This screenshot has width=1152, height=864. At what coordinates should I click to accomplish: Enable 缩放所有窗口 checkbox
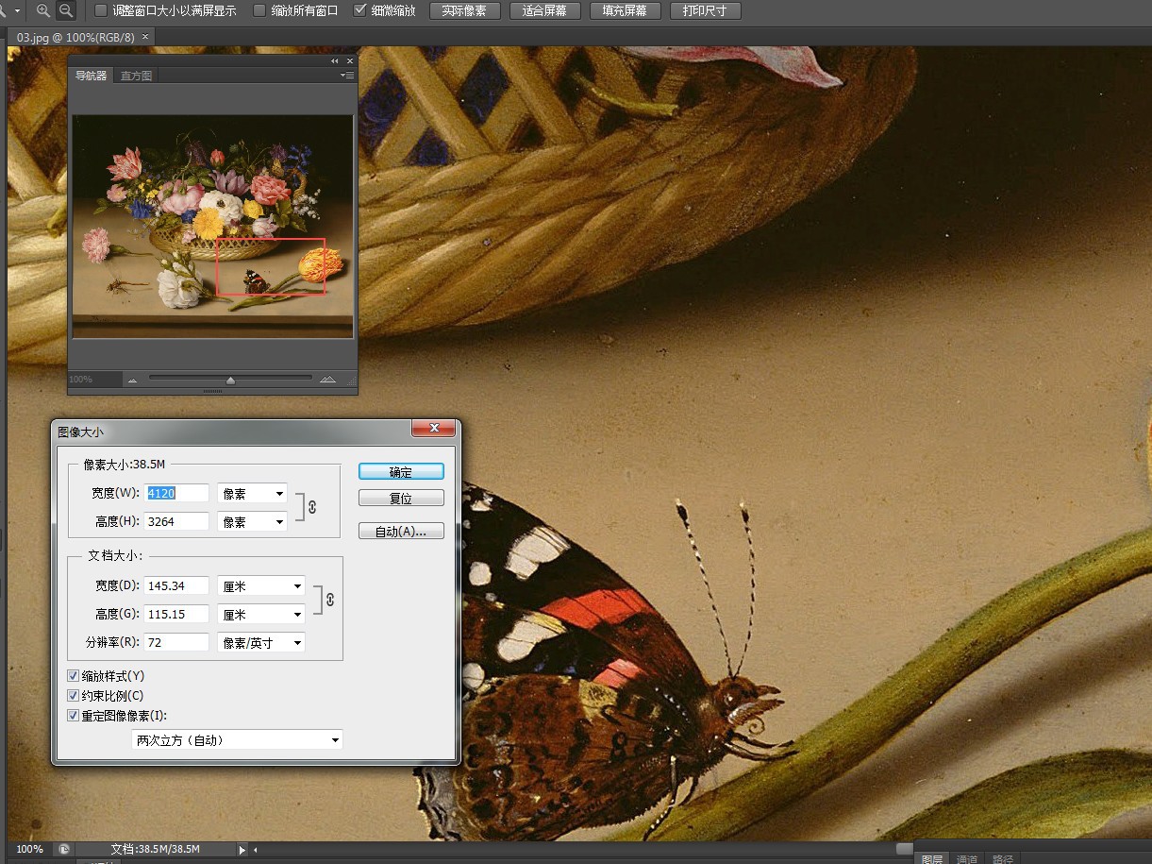click(259, 10)
